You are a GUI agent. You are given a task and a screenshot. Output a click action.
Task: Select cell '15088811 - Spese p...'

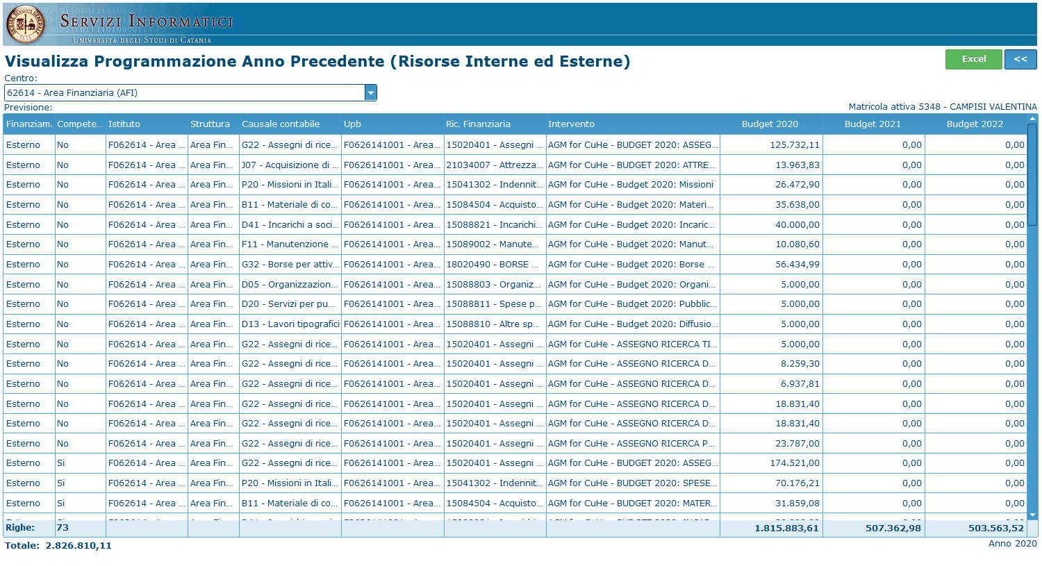[495, 304]
